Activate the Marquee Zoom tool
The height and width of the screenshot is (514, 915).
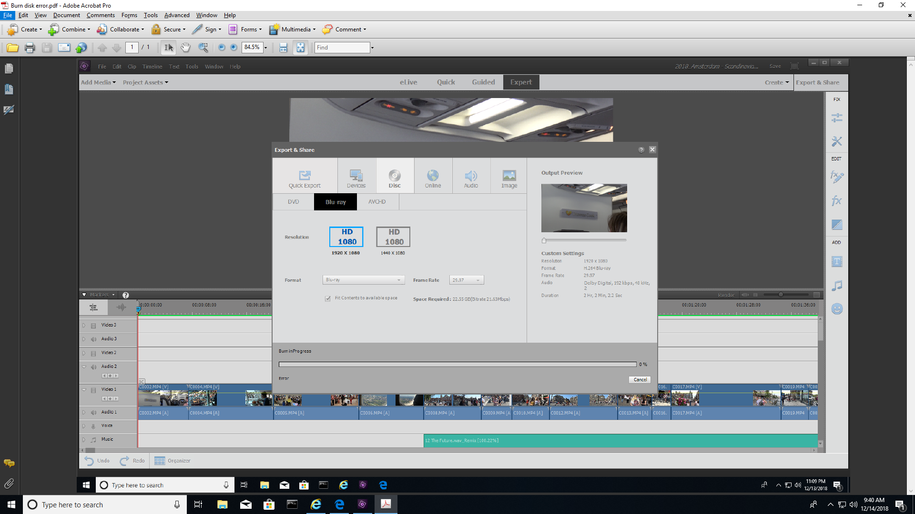click(204, 48)
